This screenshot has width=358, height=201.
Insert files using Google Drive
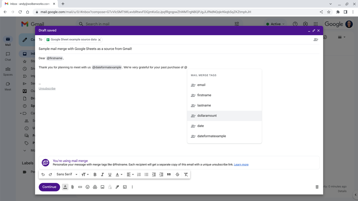click(x=95, y=187)
